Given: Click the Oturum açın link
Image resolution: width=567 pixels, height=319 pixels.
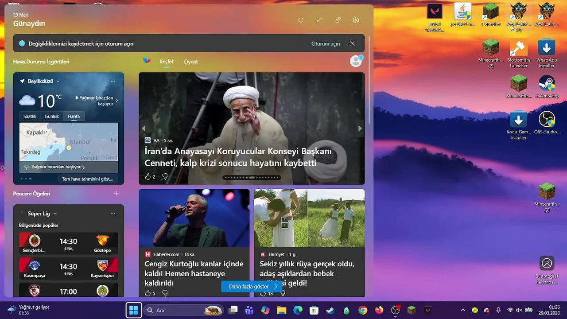Looking at the screenshot, I should (x=326, y=43).
